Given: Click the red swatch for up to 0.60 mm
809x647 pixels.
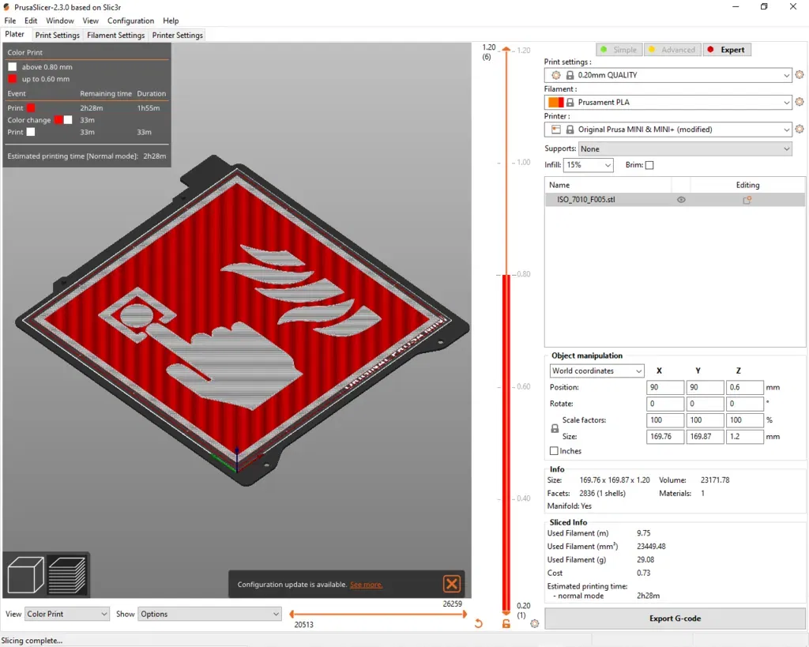Looking at the screenshot, I should click(x=13, y=79).
